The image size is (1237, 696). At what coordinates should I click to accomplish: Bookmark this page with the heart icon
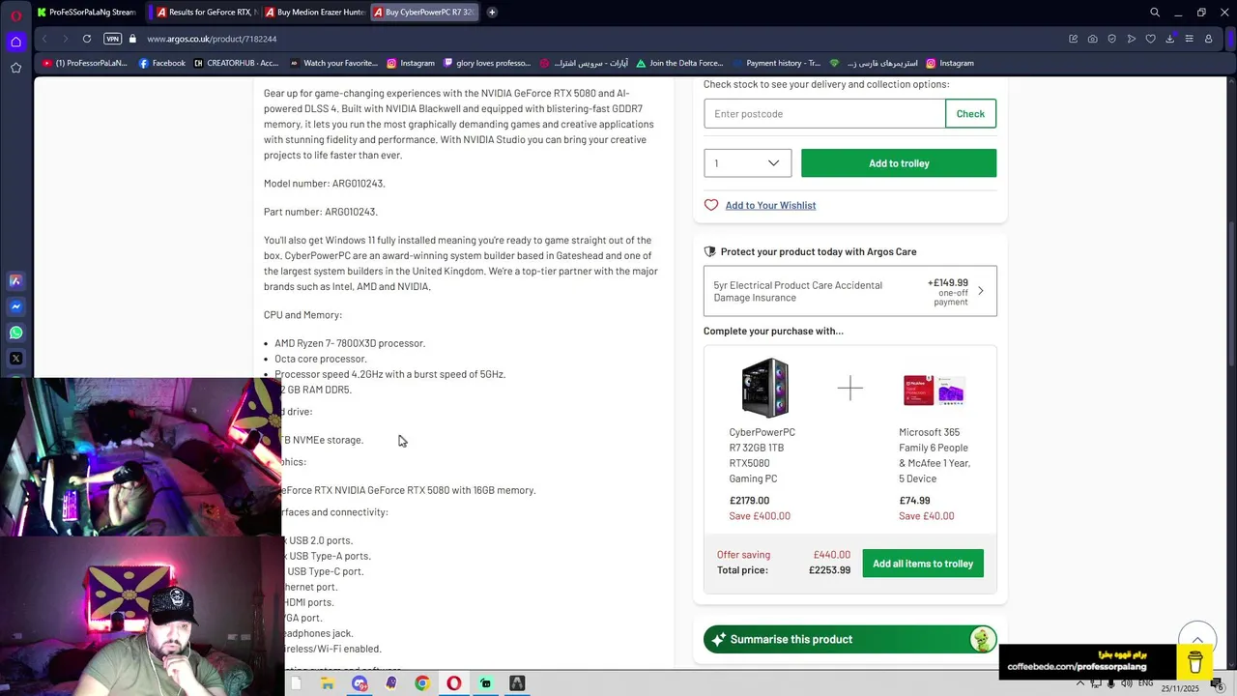(1150, 39)
